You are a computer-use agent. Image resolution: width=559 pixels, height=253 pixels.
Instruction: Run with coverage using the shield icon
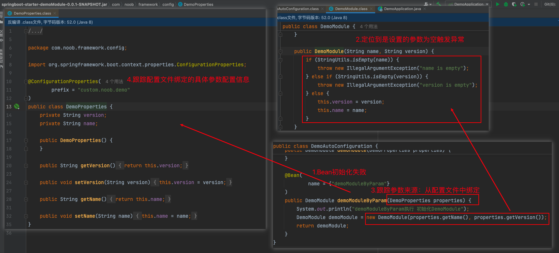(514, 4)
